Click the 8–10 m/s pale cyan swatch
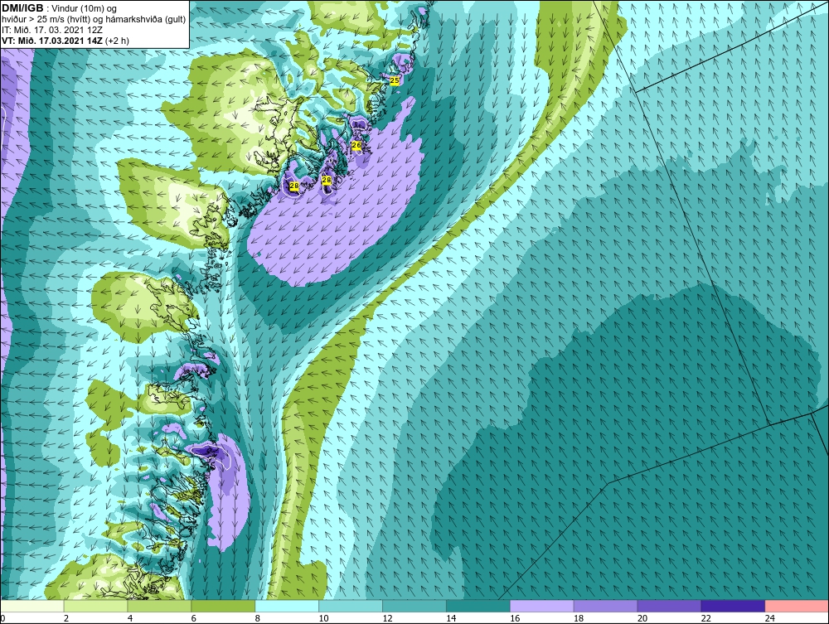The height and width of the screenshot is (624, 829). 287,606
